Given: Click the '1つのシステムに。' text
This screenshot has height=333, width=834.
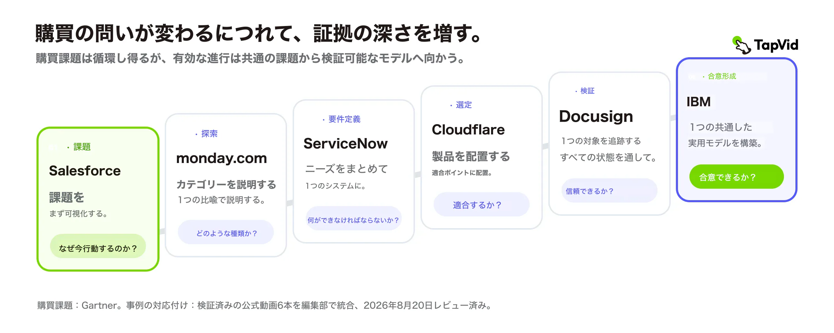Looking at the screenshot, I should click(x=336, y=186).
